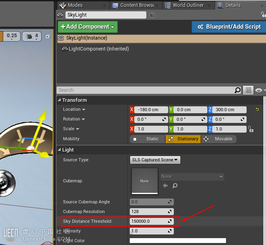Viewport: 266px width, 245px height.
Task: Click the Cubemap thumbnail
Action: coord(145,181)
